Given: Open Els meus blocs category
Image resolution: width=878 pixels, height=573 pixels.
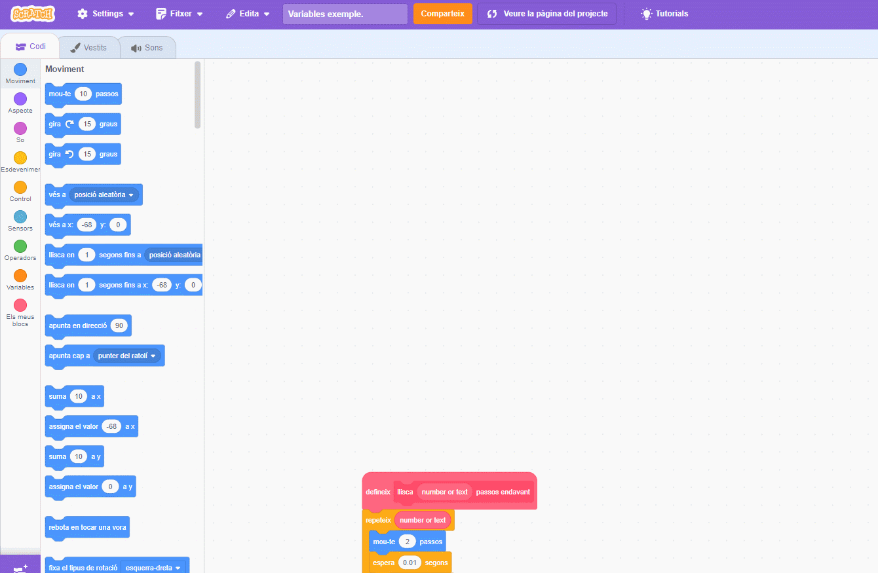Looking at the screenshot, I should click(20, 306).
